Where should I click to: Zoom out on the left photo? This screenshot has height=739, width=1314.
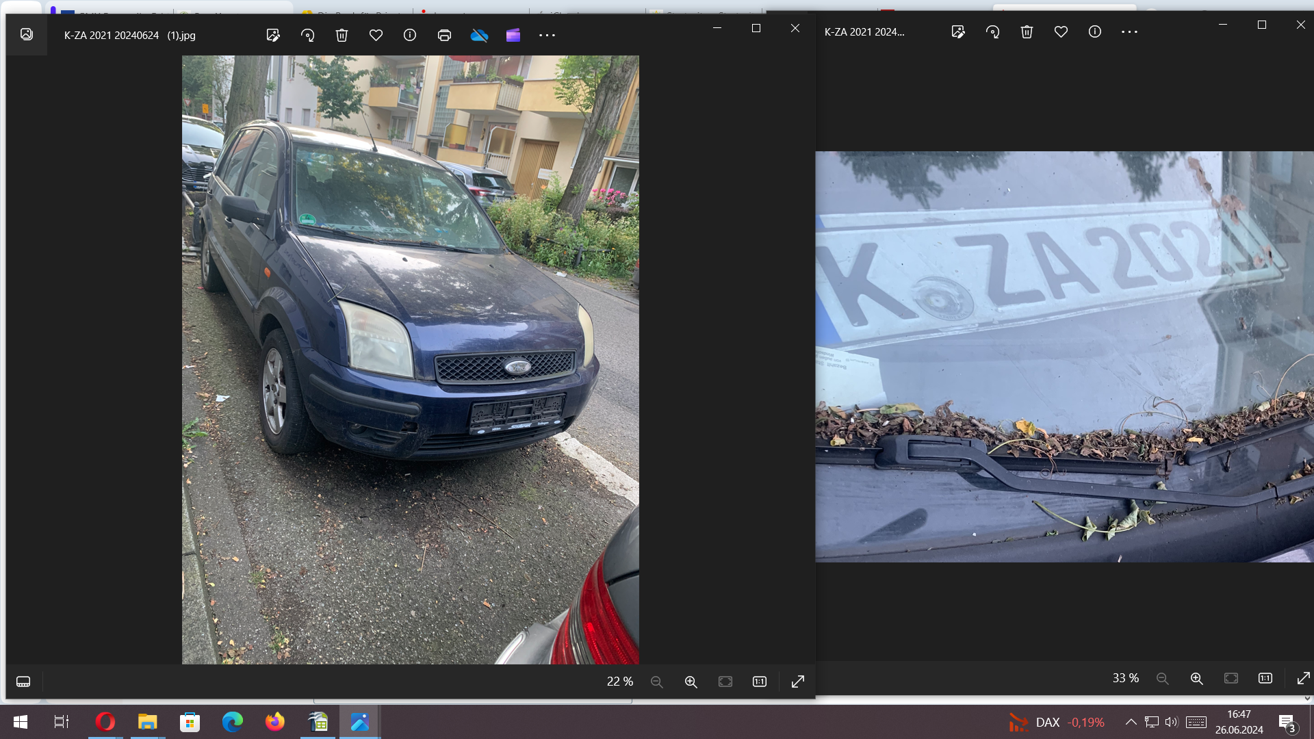point(657,682)
